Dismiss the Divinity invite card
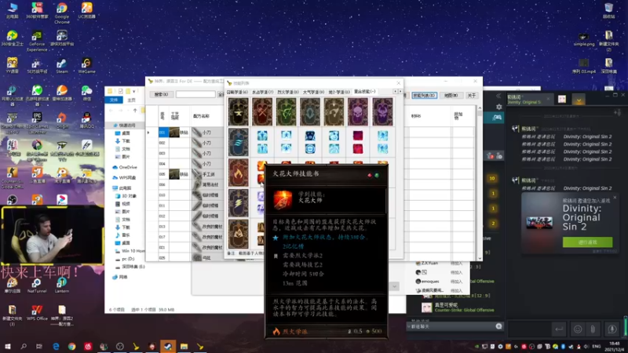 pos(615,198)
